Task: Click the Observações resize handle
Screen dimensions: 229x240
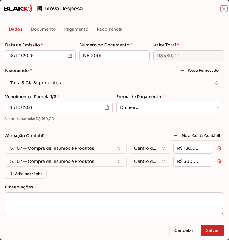Action: point(222,214)
